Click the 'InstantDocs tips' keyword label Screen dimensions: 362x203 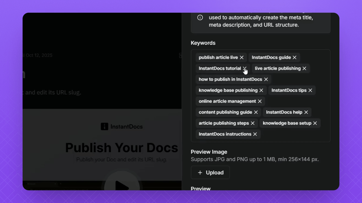coord(289,91)
